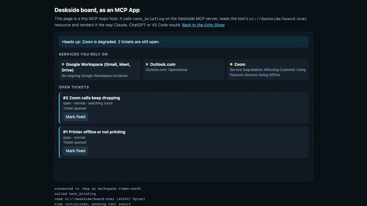Open the Back to the Echo Show link
The image size is (367, 206).
[203, 25]
